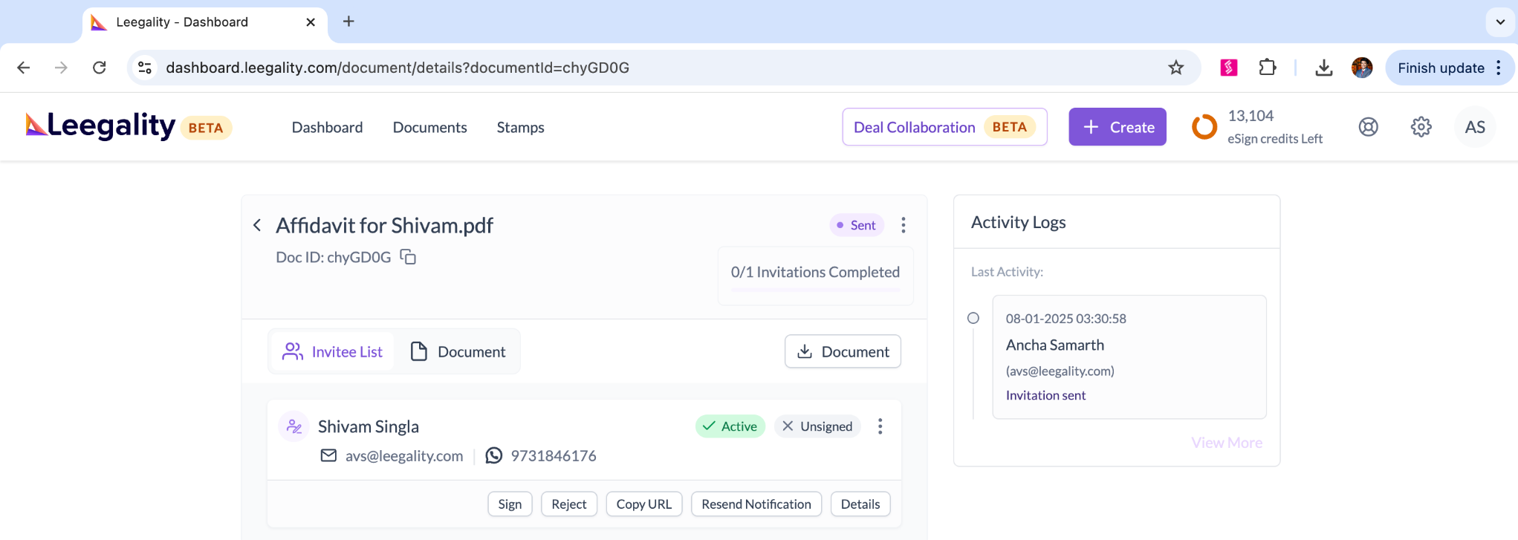
Task: Click the Create button
Action: pyautogui.click(x=1117, y=127)
